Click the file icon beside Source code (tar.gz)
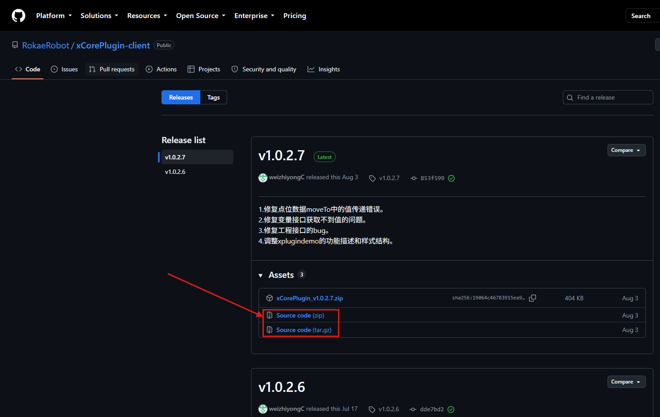This screenshot has height=417, width=660. [270, 330]
